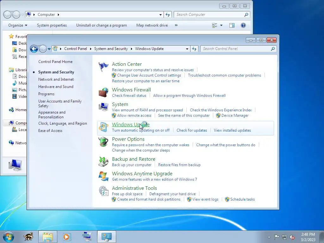Click the Search Control Panel magnifier icon
This screenshot has width=324, height=243.
pos(273,49)
